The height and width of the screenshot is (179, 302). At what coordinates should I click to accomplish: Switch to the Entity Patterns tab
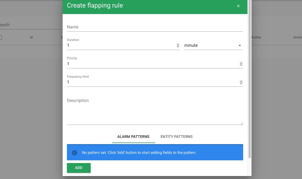177,137
